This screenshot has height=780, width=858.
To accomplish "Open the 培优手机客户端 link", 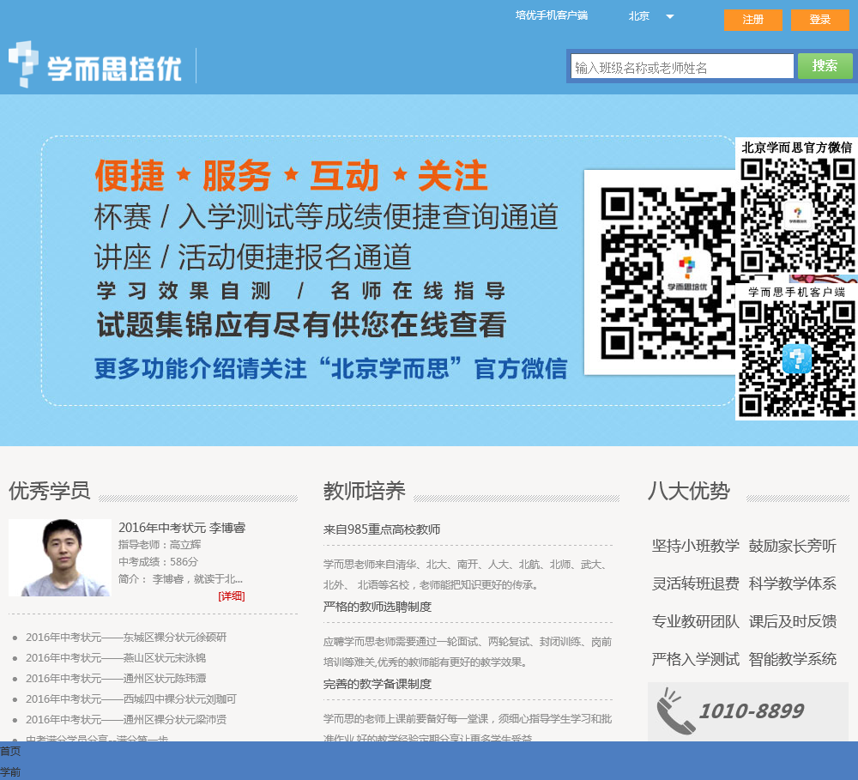I will [552, 15].
